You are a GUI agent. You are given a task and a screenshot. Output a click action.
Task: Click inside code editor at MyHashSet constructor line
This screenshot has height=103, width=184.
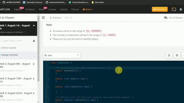click(x=68, y=71)
